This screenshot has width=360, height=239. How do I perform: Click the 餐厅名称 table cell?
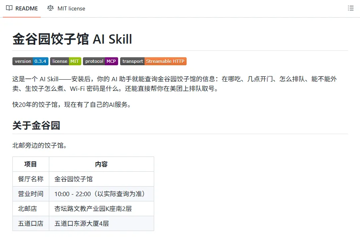(31, 179)
